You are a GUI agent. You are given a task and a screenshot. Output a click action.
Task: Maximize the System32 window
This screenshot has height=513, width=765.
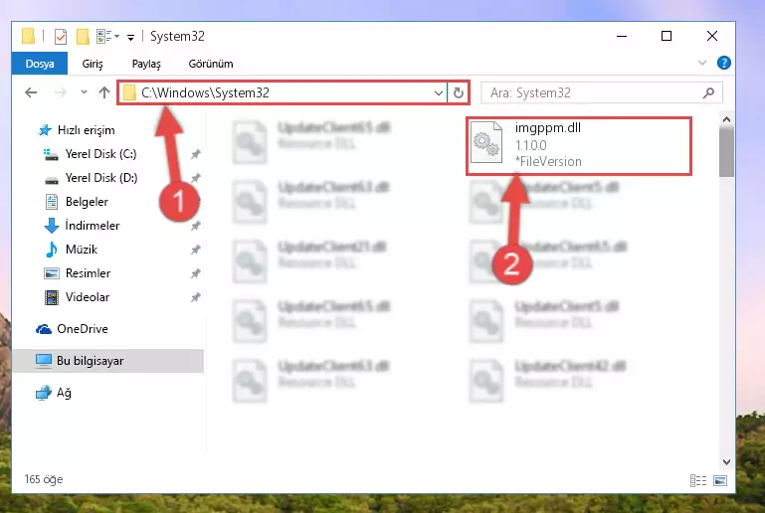click(666, 36)
